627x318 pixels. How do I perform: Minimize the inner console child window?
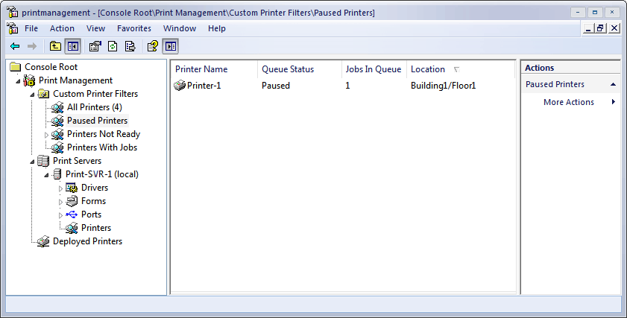pyautogui.click(x=587, y=28)
